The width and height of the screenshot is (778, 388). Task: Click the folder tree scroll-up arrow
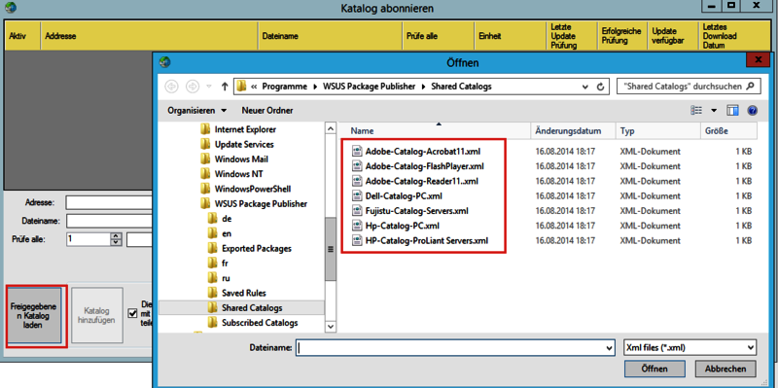click(330, 128)
